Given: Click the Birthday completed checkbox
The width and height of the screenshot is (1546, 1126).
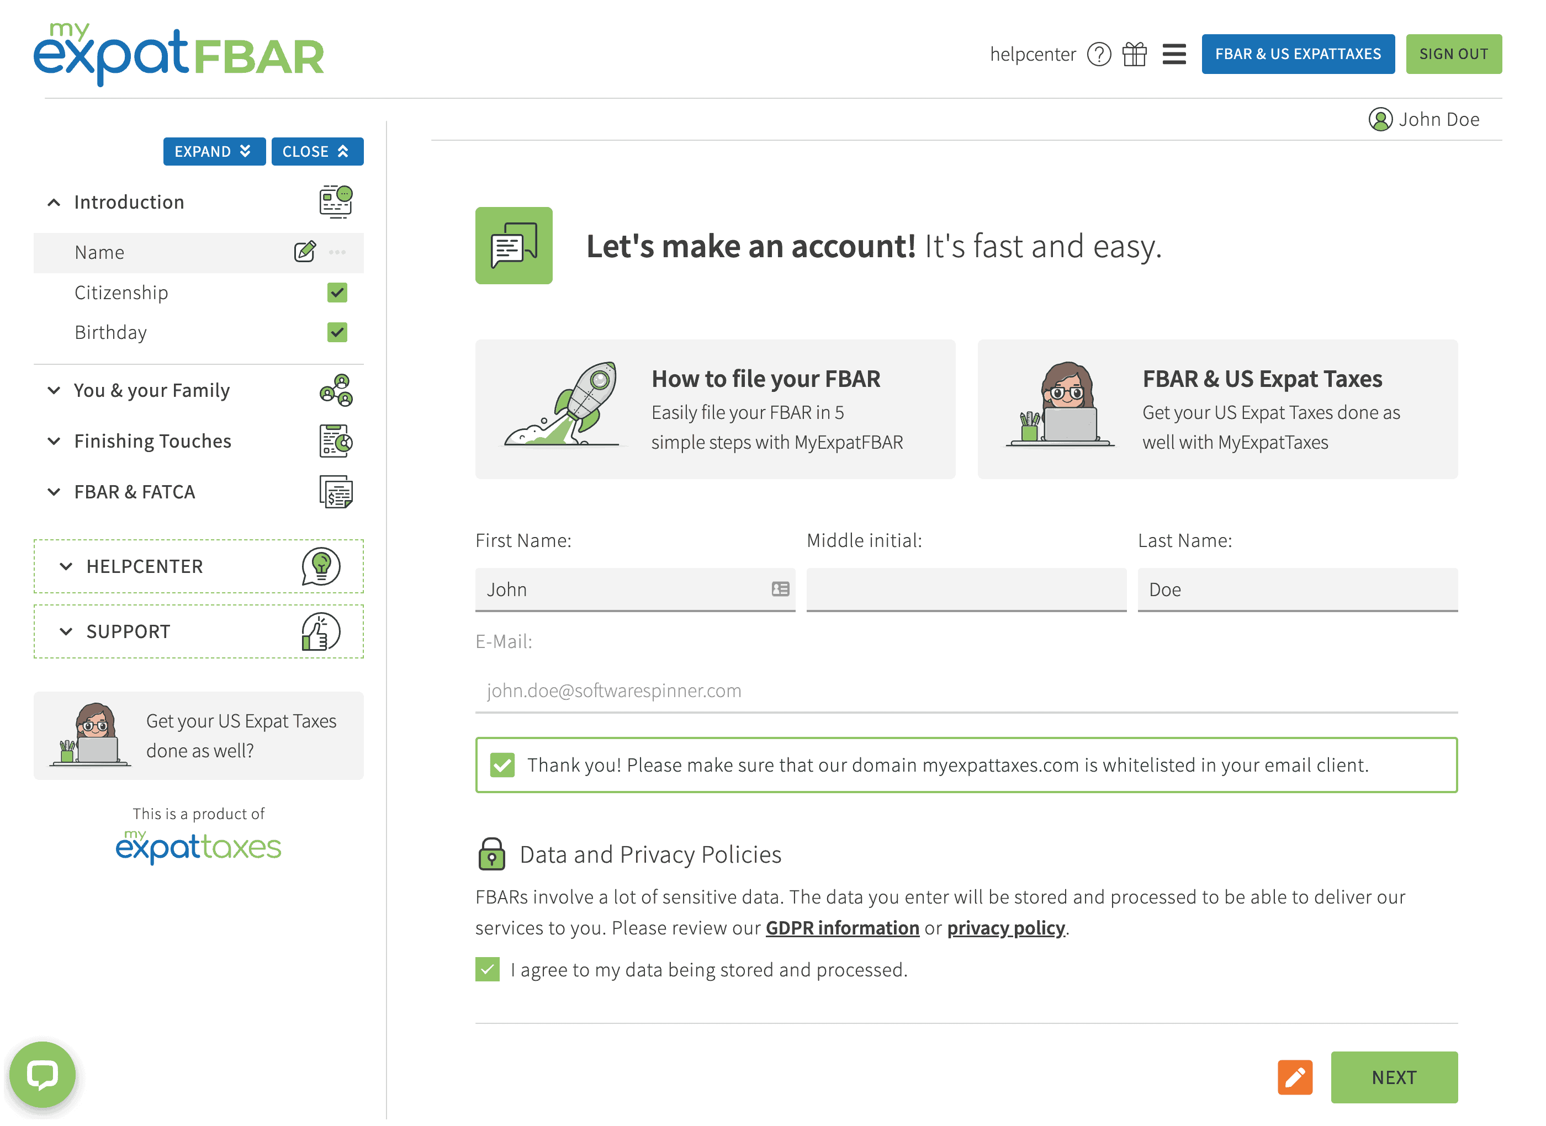Looking at the screenshot, I should tap(337, 332).
